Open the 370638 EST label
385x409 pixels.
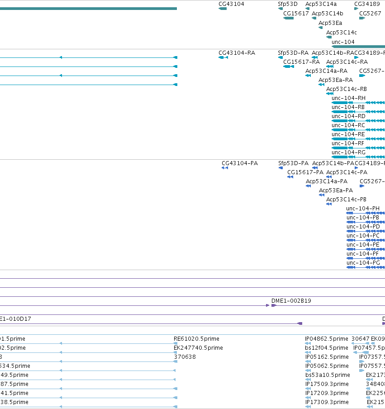click(x=185, y=357)
